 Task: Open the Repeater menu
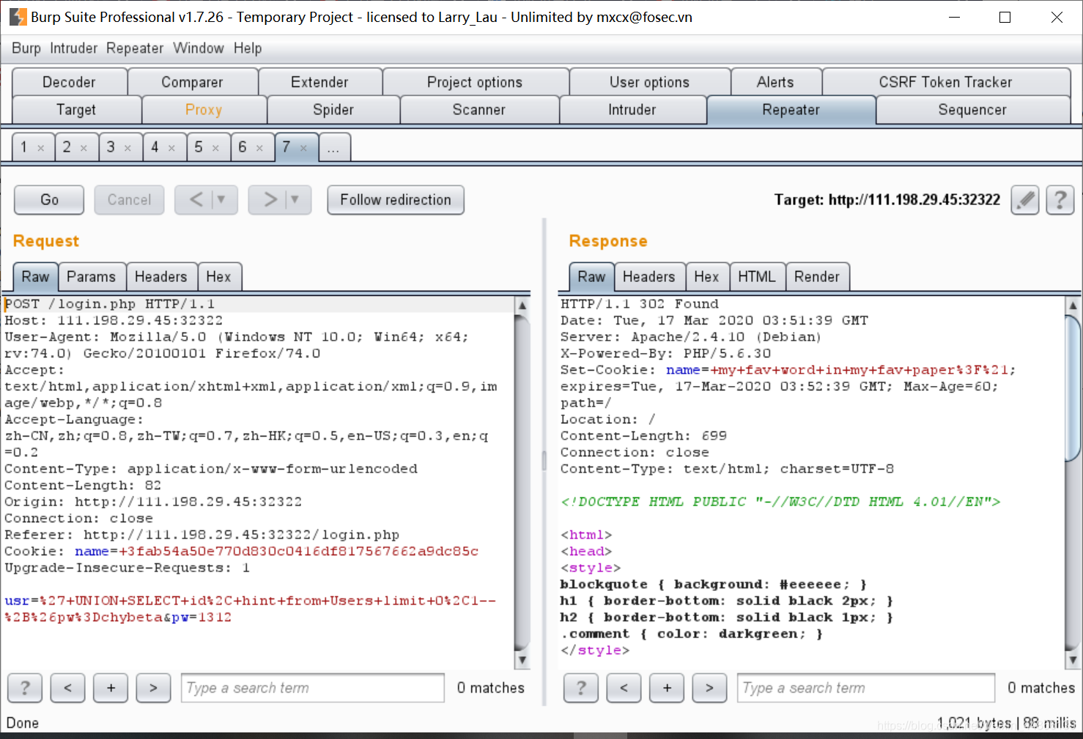tap(135, 48)
